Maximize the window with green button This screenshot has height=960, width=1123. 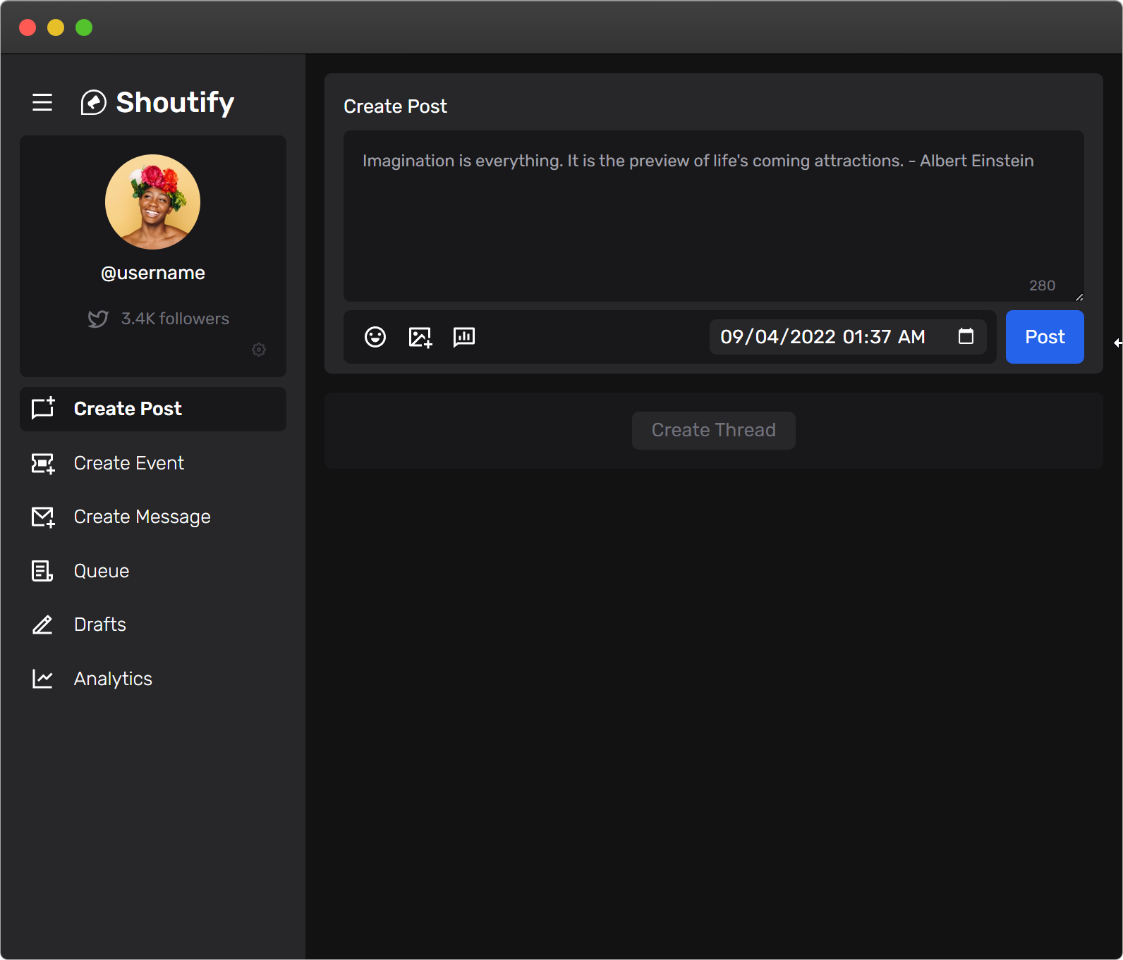click(84, 27)
